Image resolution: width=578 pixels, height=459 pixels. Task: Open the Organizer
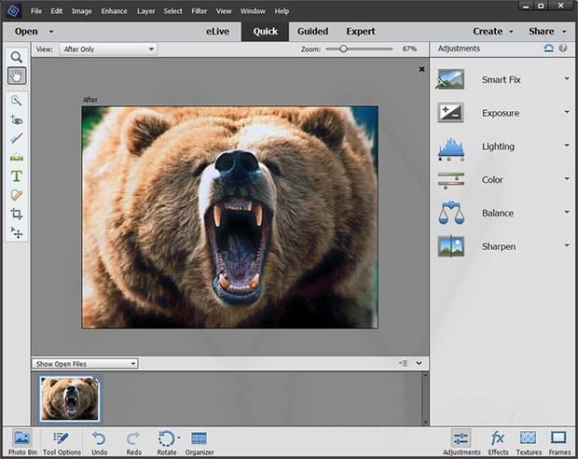[x=200, y=443]
